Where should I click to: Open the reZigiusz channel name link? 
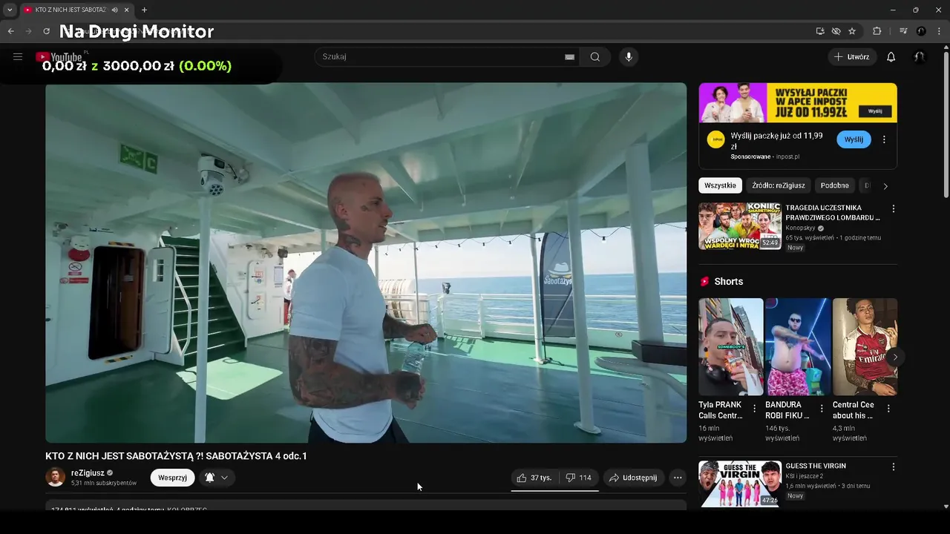(x=88, y=472)
